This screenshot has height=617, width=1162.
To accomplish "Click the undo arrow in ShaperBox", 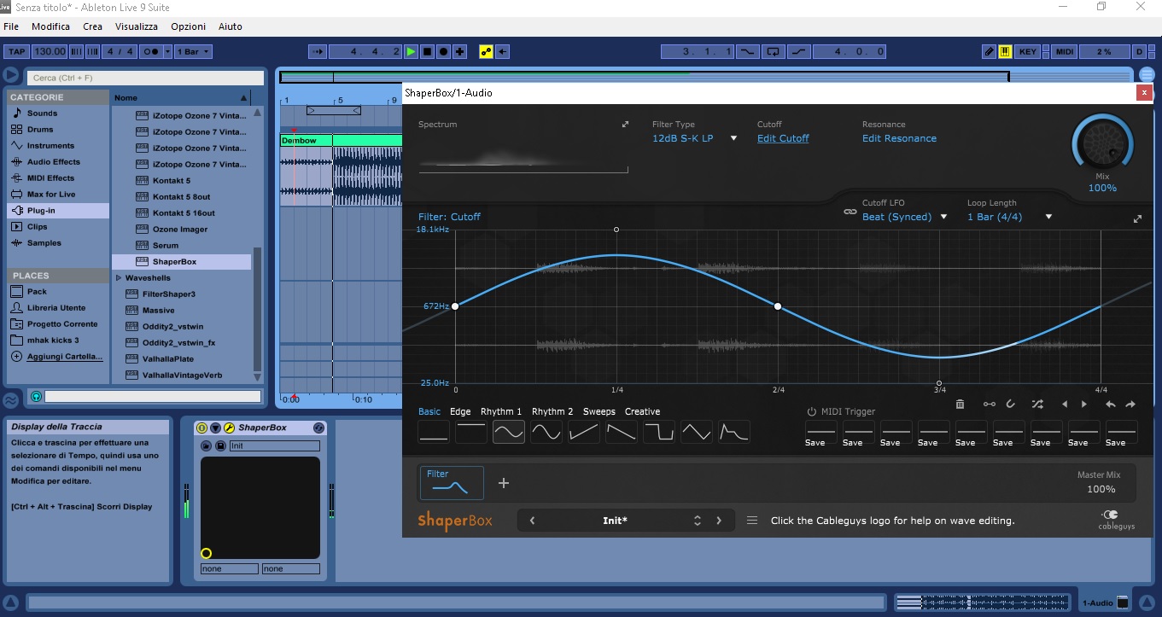I will pyautogui.click(x=1110, y=405).
